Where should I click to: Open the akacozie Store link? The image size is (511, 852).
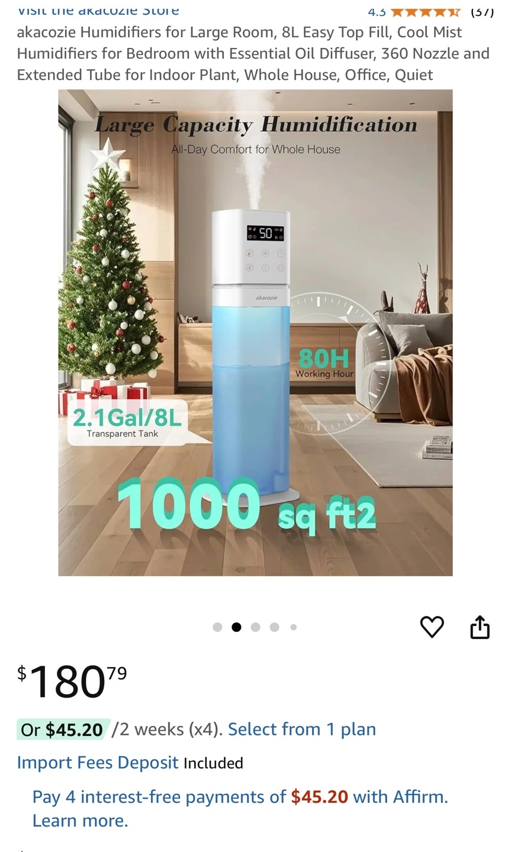tap(98, 9)
